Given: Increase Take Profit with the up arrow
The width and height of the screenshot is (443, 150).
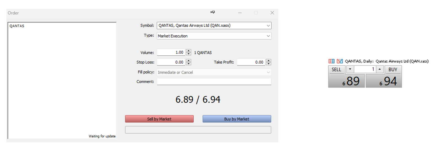Looking at the screenshot, I should pos(268,61).
